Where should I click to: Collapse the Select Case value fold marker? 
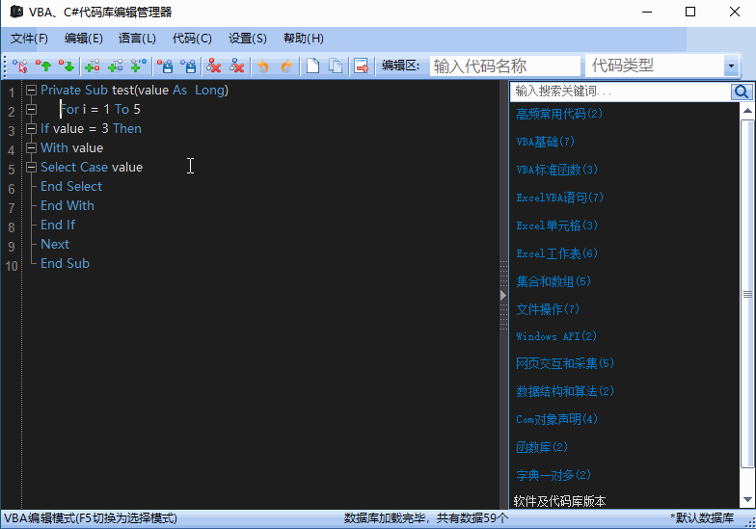(x=31, y=168)
